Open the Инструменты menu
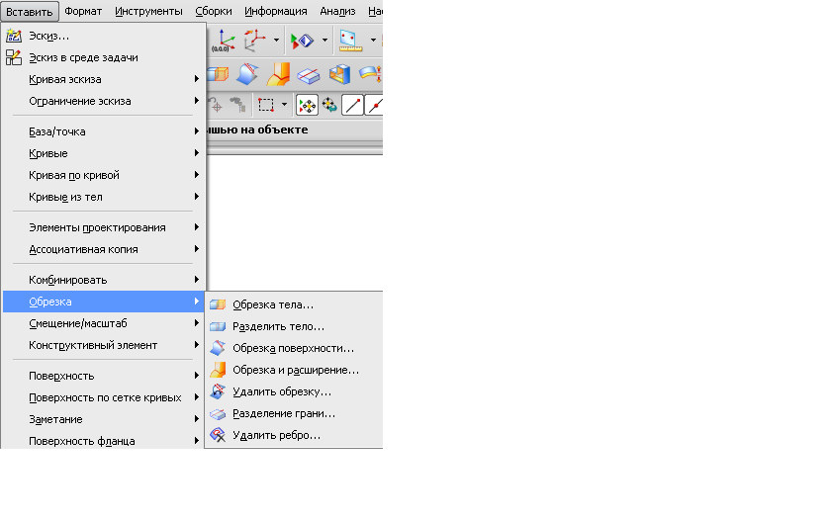The width and height of the screenshot is (831, 519). [x=148, y=11]
